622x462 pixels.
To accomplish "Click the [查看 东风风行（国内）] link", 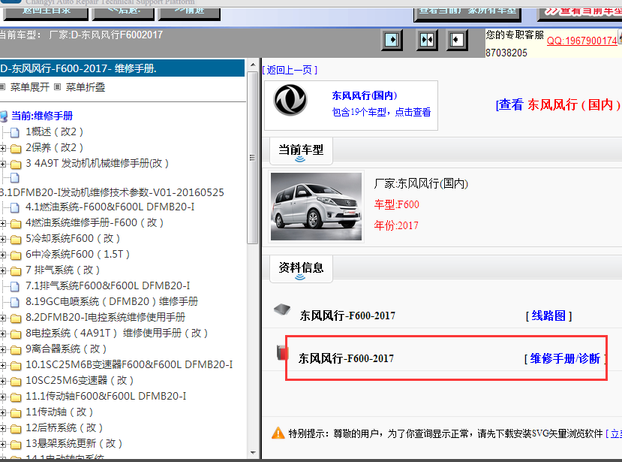I will point(558,105).
